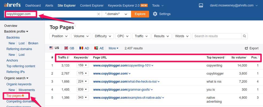Open Alerts in top navigation

click(x=49, y=6)
